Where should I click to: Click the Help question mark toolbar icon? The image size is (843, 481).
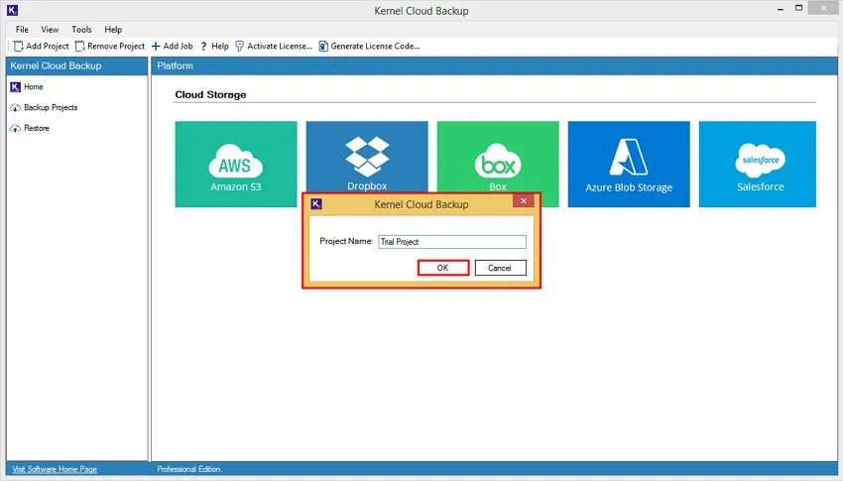(x=203, y=47)
